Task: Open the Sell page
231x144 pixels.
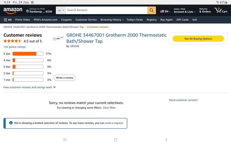Action: coord(194,20)
